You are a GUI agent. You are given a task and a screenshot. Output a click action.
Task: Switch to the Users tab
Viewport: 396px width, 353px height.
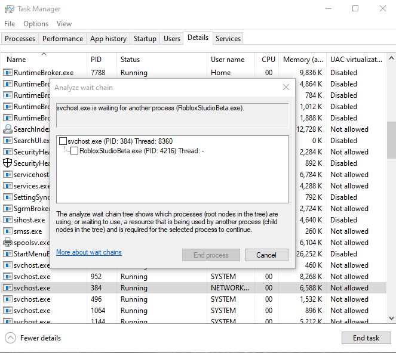pyautogui.click(x=172, y=39)
